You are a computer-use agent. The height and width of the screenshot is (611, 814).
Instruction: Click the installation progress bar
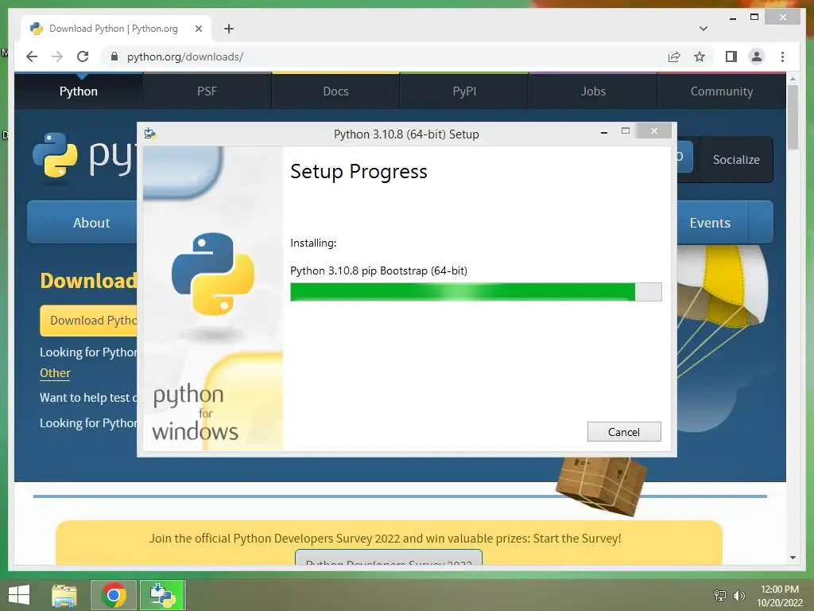[x=476, y=292]
